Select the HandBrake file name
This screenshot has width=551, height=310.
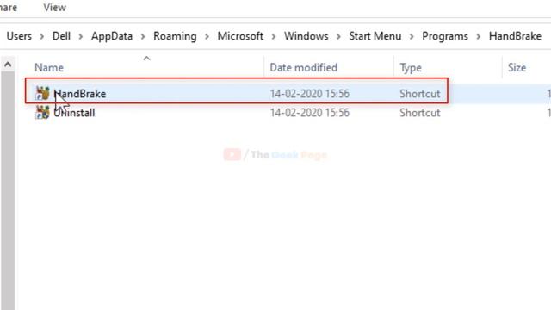click(80, 94)
